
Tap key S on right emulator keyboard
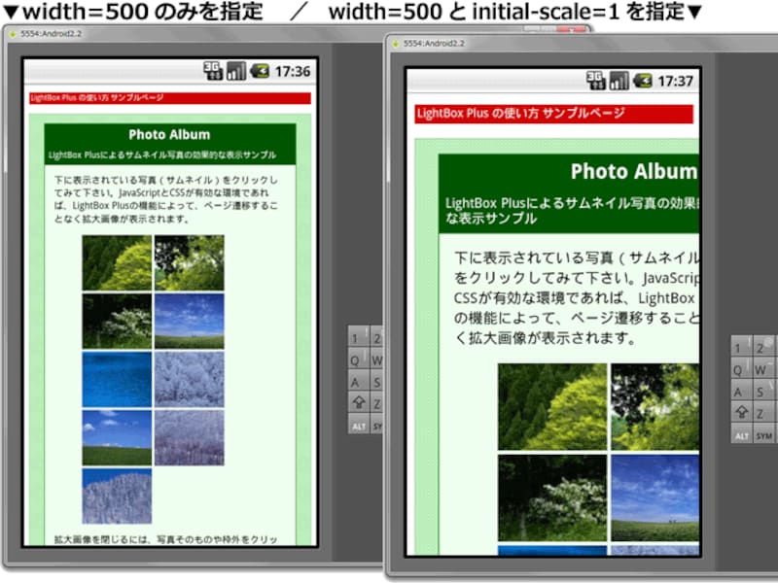[764, 392]
